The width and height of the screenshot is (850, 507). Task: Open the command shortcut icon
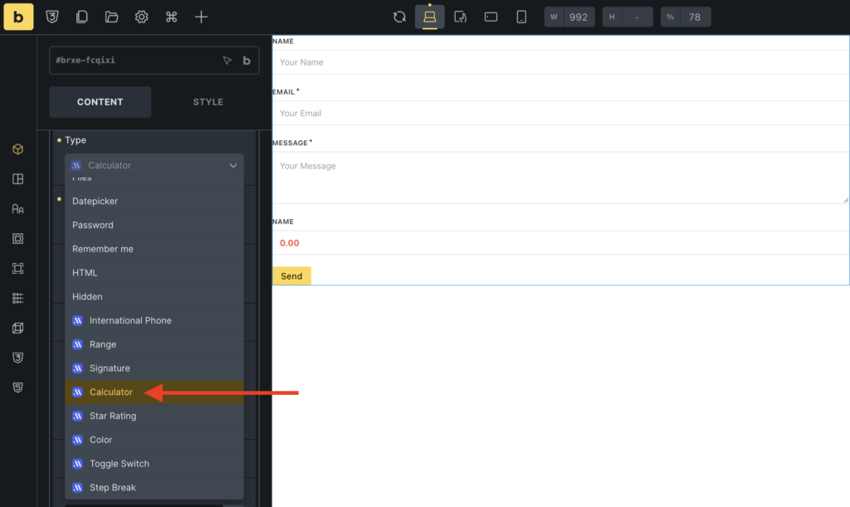click(171, 17)
